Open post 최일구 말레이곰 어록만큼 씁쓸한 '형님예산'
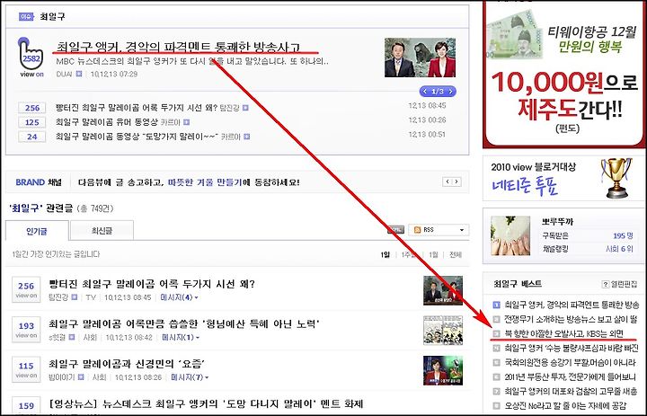The width and height of the screenshot is (647, 416). pyautogui.click(x=184, y=323)
